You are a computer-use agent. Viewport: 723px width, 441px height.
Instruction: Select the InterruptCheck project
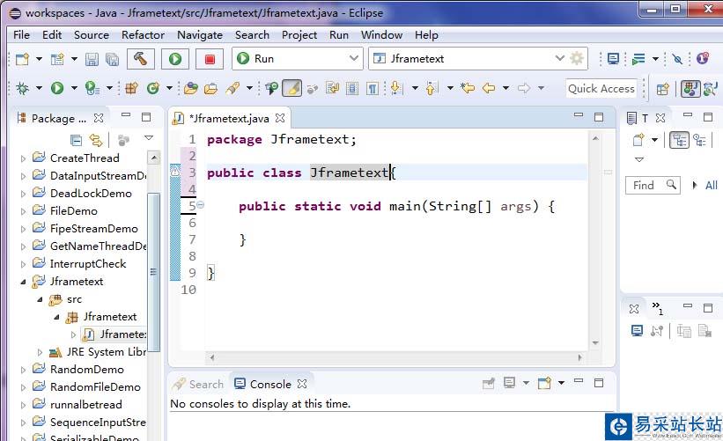[x=87, y=264]
